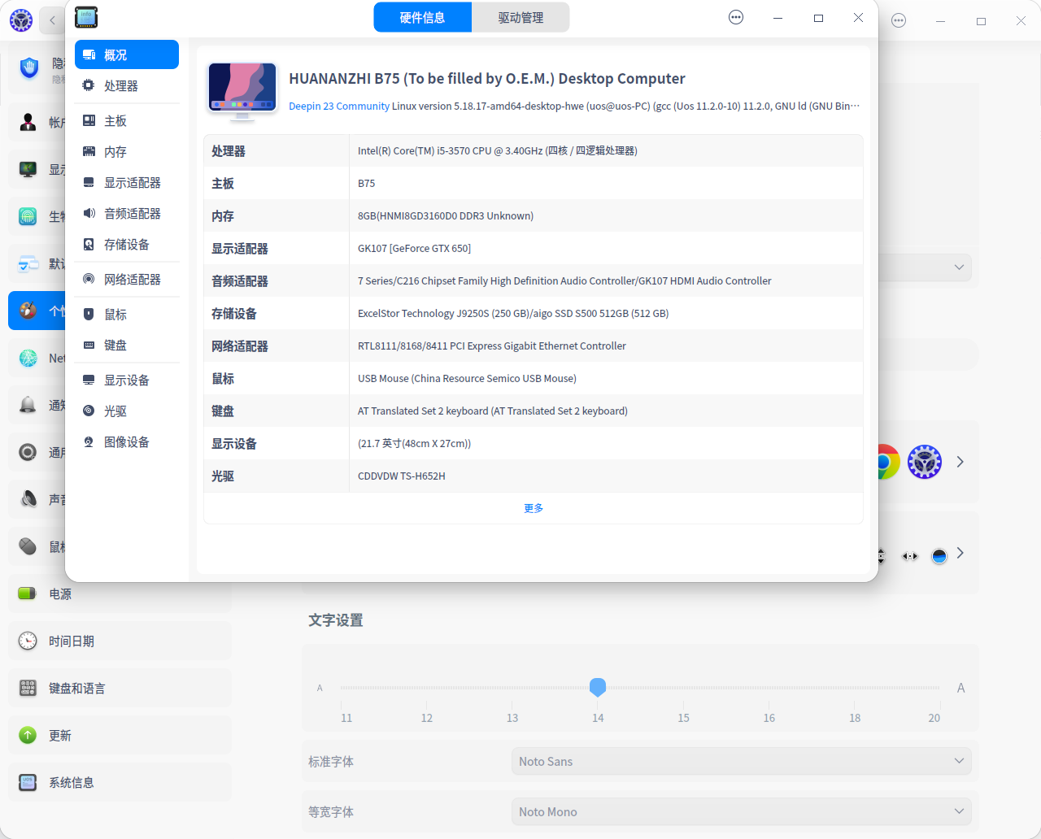Open the Deepin 23 Community link
Screen dimensions: 1041x839
click(x=339, y=106)
